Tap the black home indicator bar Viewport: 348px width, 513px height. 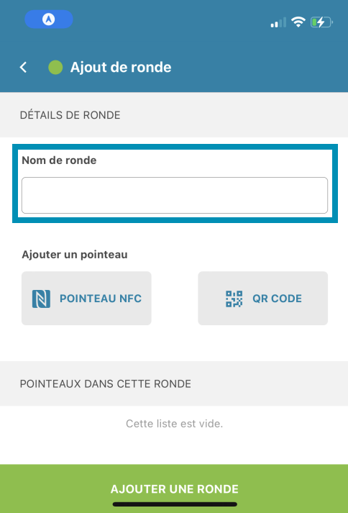click(x=175, y=504)
